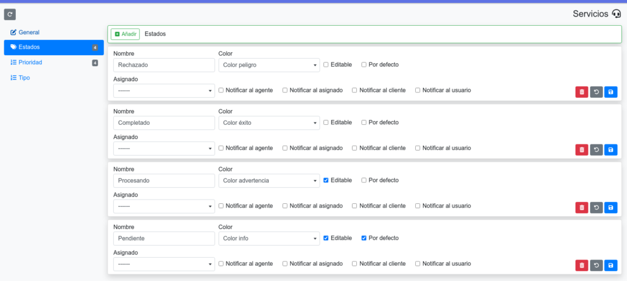This screenshot has width=627, height=281.
Task: Remove the Pendiente state with trash icon
Action: click(582, 266)
